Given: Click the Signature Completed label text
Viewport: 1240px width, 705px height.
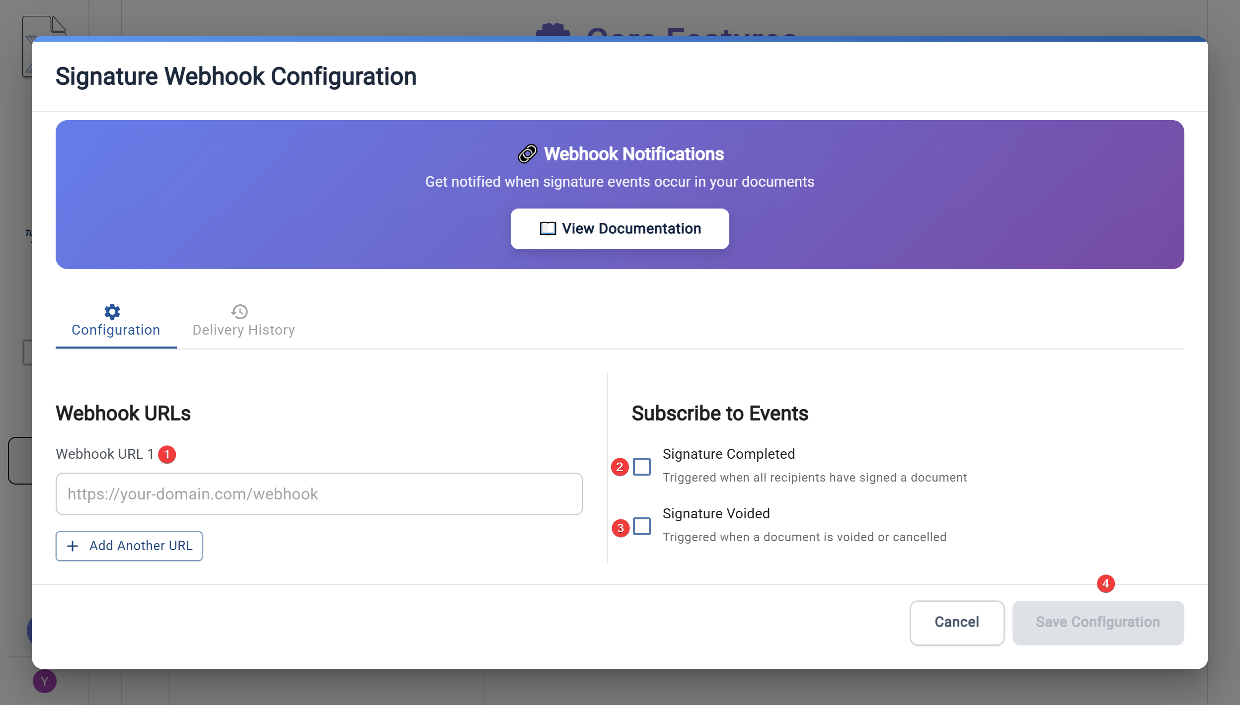Looking at the screenshot, I should tap(729, 454).
